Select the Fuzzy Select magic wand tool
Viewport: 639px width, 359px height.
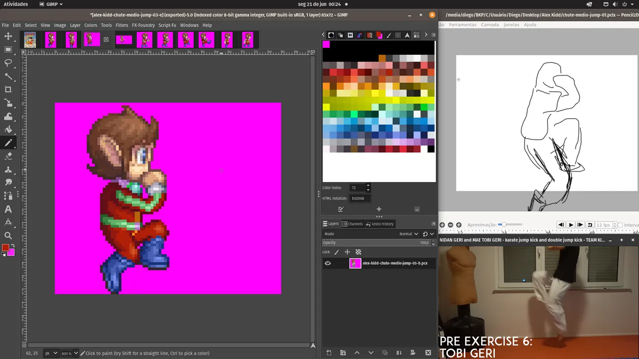(x=8, y=76)
